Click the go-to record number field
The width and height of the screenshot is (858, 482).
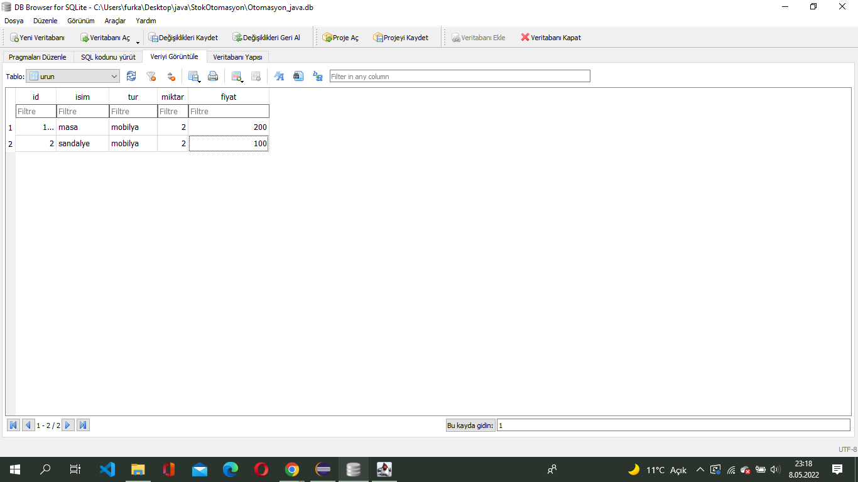pos(675,425)
